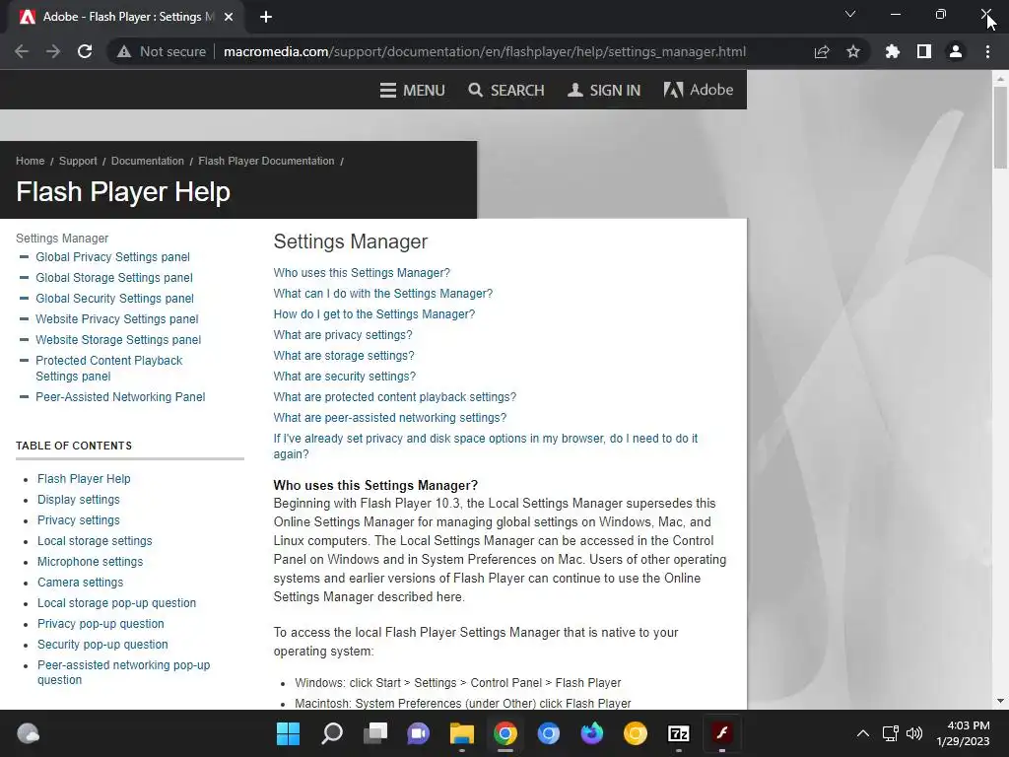Screen dimensions: 1009x757
Task: Open Global Privacy Settings panel link
Action: [x=112, y=257]
